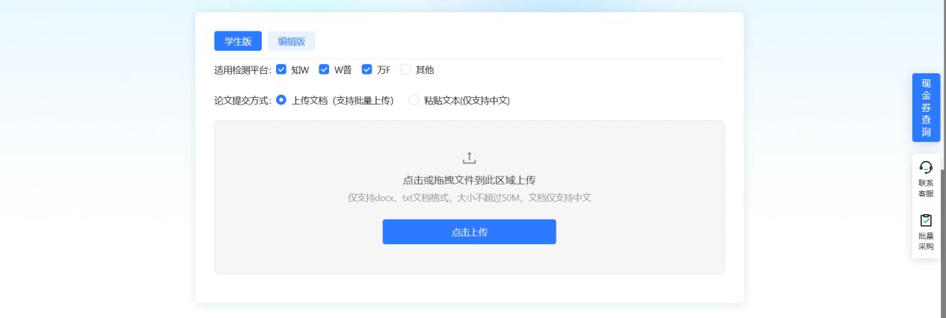
Task: Click the docx/txt format hint text
Action: pyautogui.click(x=470, y=198)
